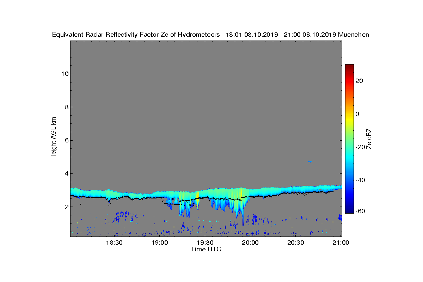Viewport: 423px width, 282px height.
Task: Click the 18:30 time axis label
Action: [114, 243]
